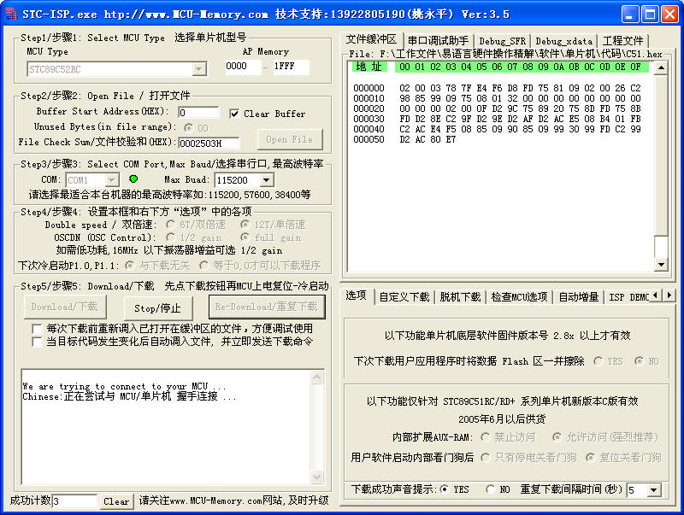Minimize the STC-ISP window

tap(630, 14)
